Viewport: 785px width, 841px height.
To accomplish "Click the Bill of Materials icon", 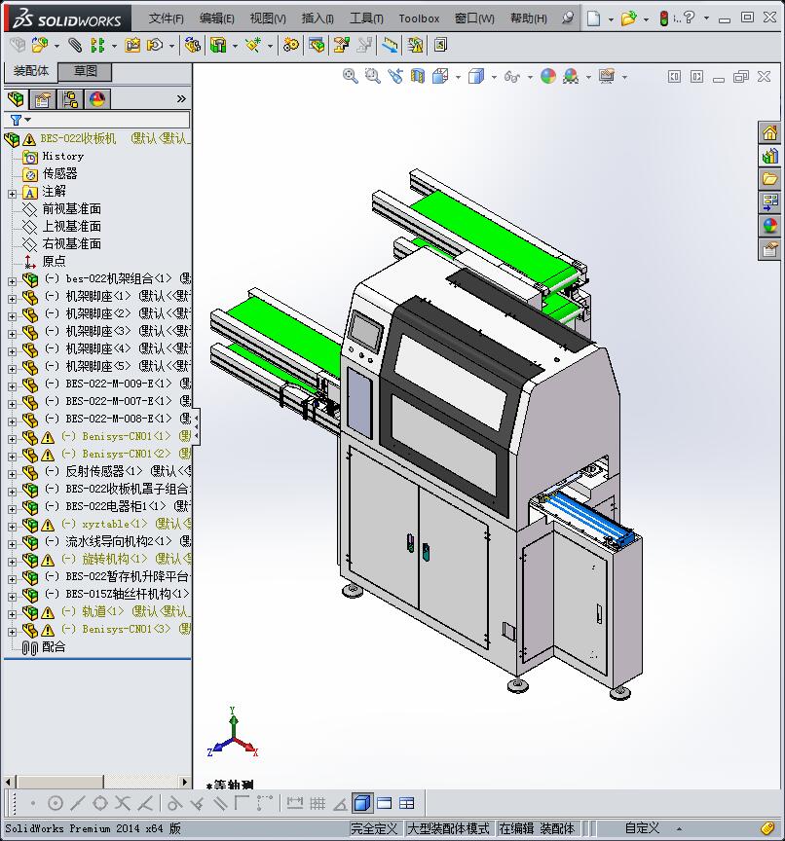I will (x=317, y=45).
